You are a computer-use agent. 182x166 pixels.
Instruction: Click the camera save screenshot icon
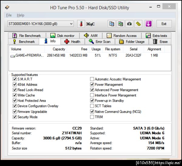[x=129, y=24]
